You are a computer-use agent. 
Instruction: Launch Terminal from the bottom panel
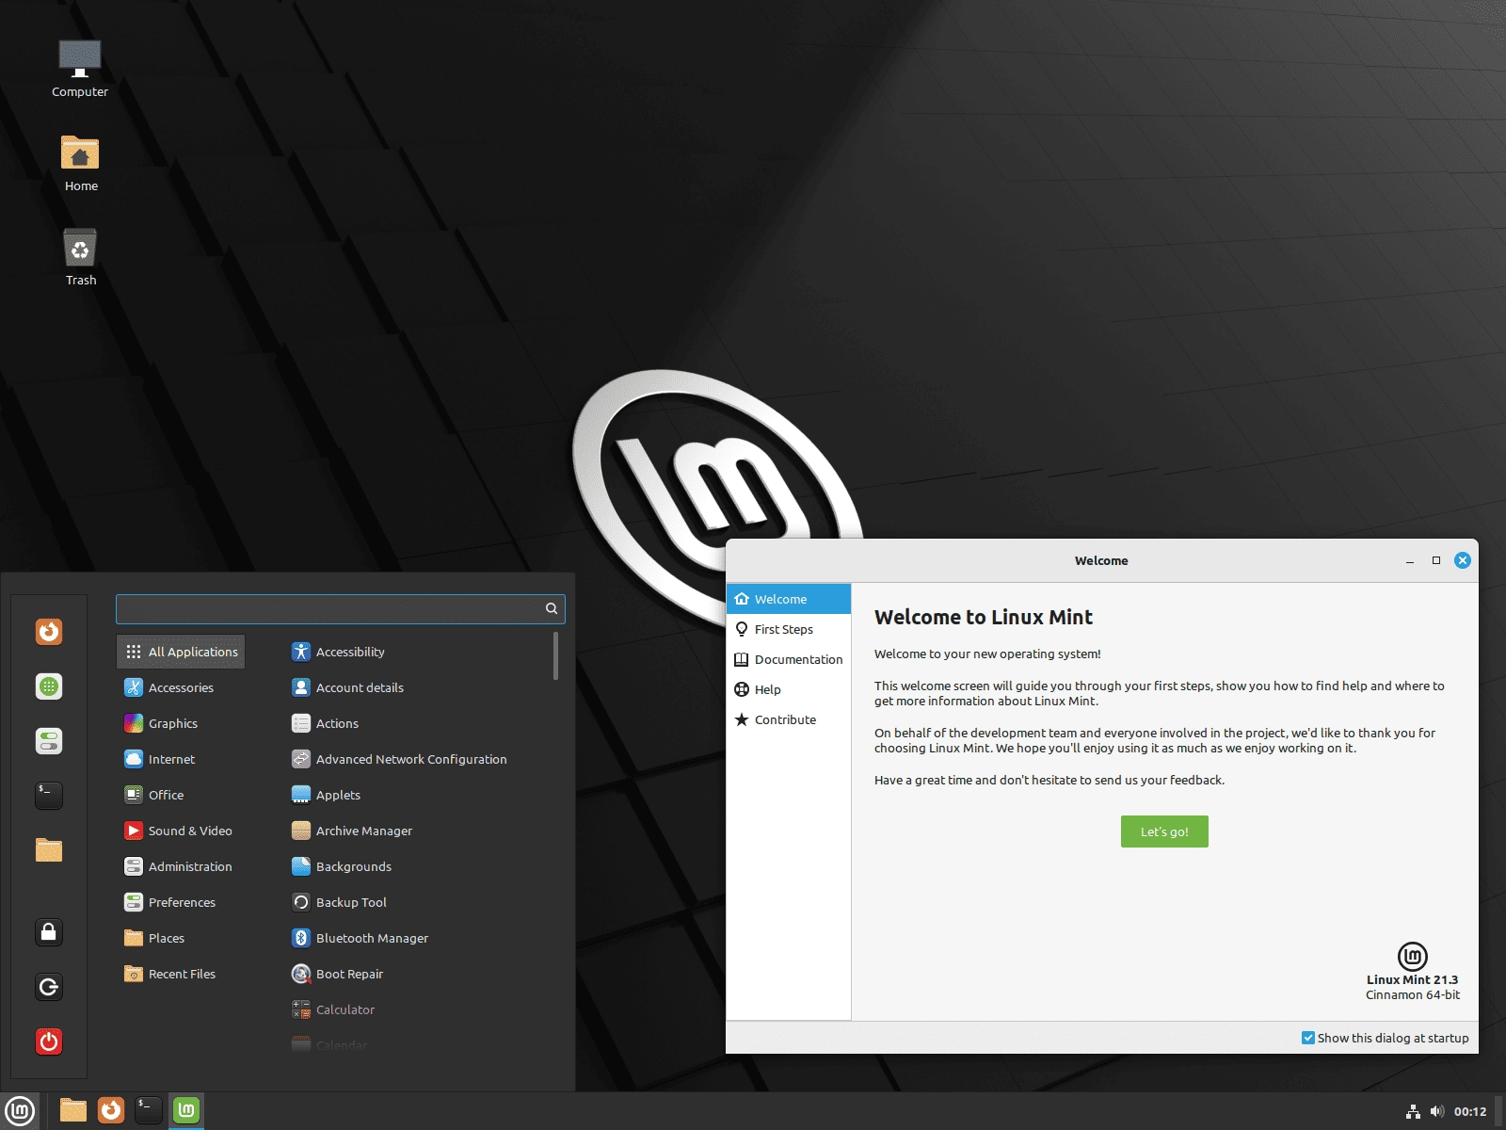[149, 1111]
